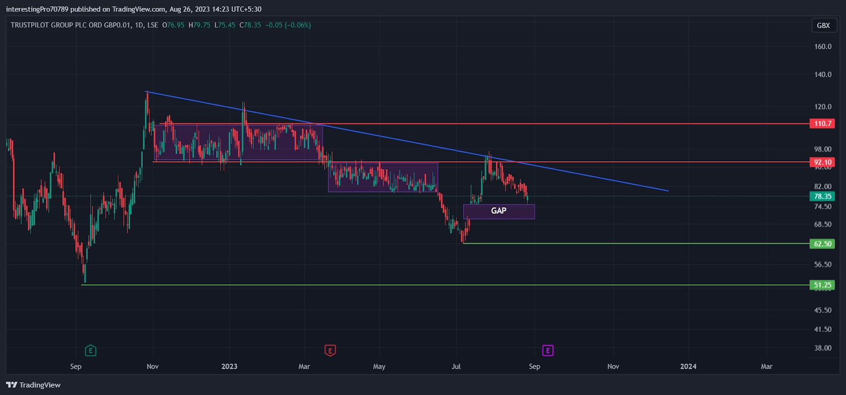Click the 68.50 price scale value
This screenshot has height=395, width=846.
coord(823,225)
